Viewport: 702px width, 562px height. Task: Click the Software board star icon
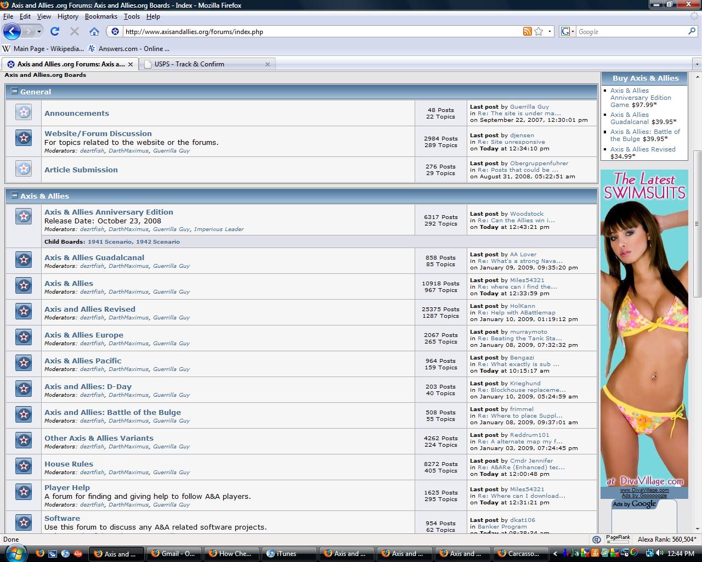tap(24, 522)
